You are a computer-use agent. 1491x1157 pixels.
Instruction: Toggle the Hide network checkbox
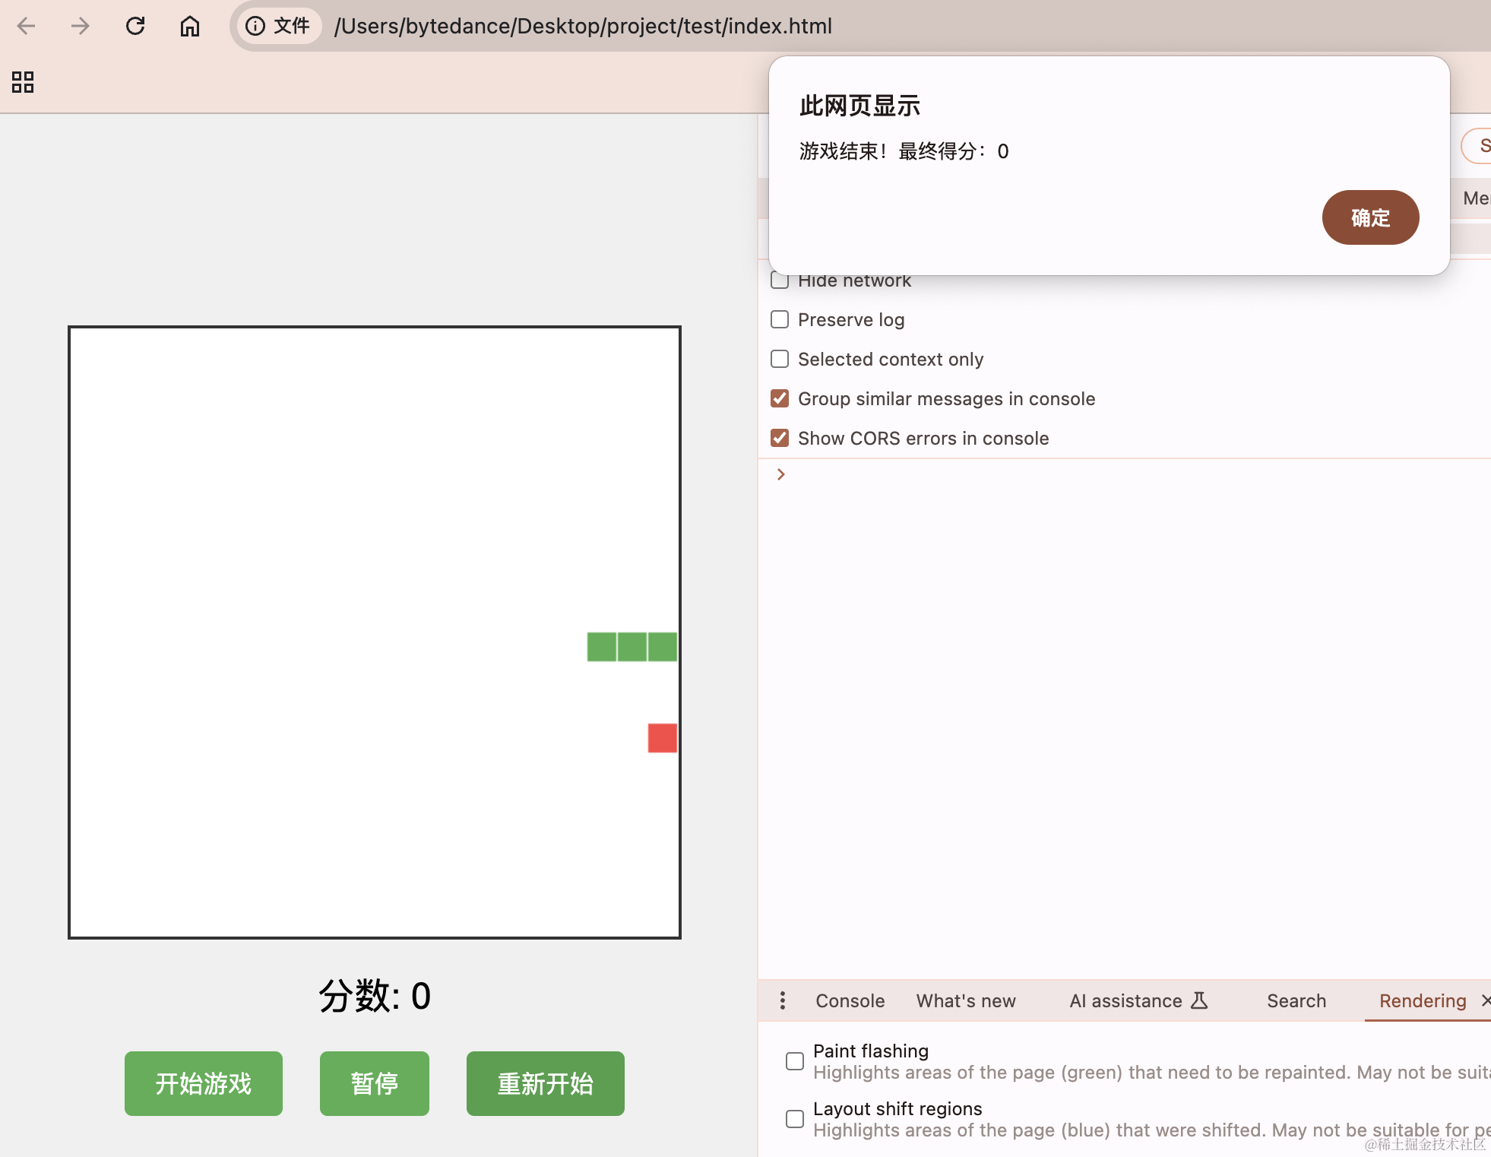(780, 280)
